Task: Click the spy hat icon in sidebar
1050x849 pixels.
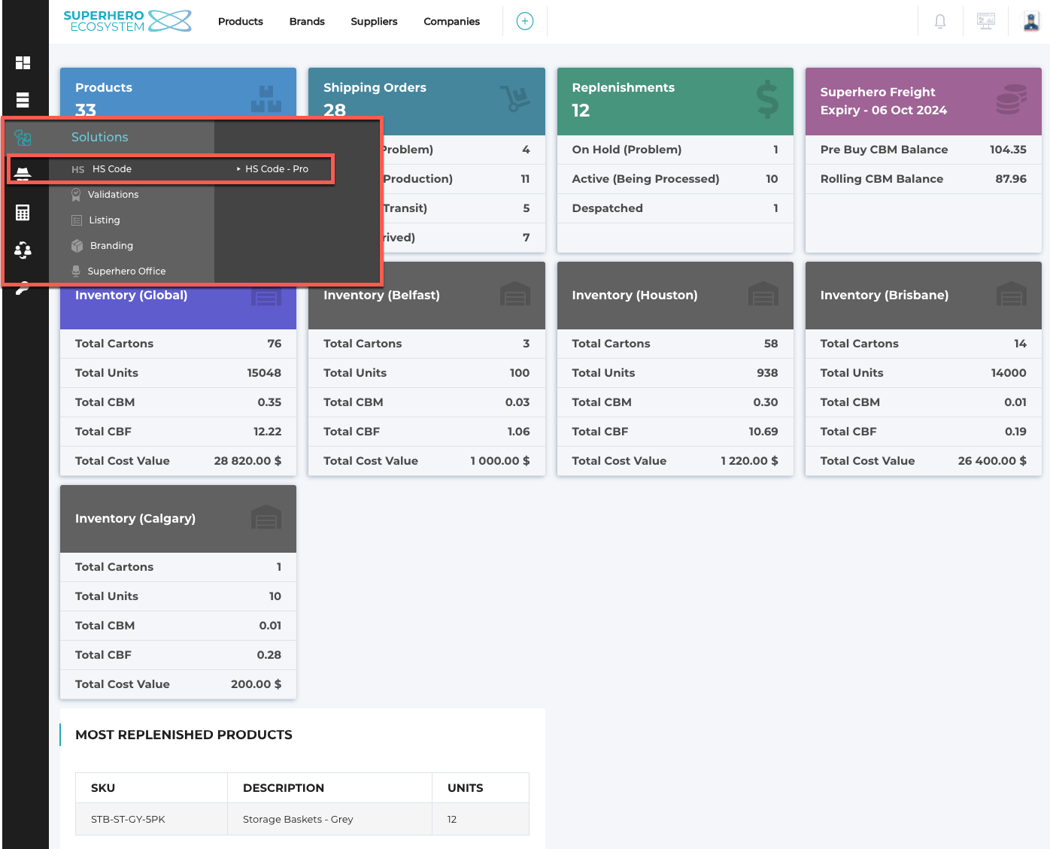Action: tap(23, 174)
